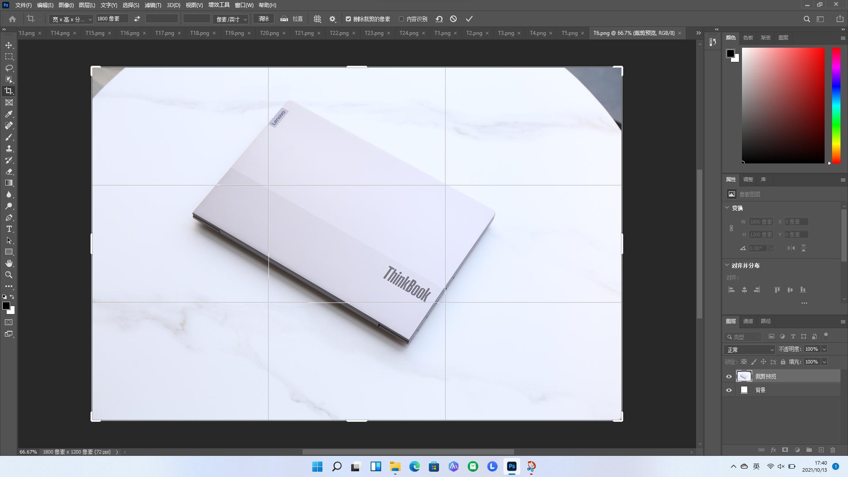Select the horizontal Type tool
The image size is (848, 477).
(x=9, y=229)
